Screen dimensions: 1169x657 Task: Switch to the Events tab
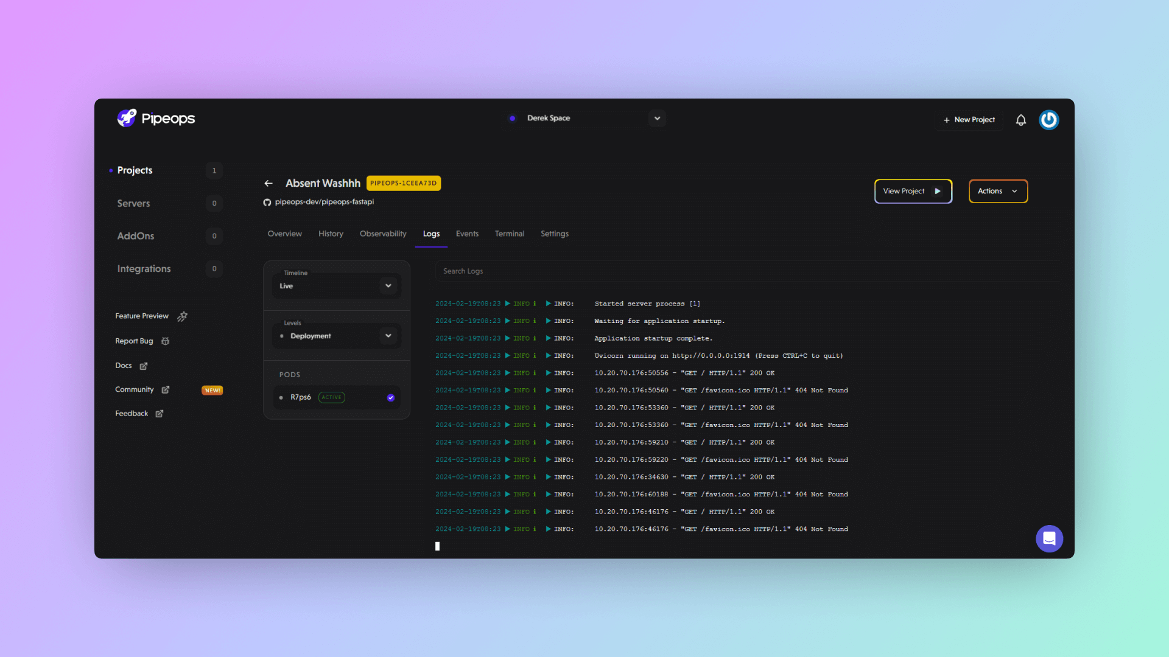(x=466, y=234)
